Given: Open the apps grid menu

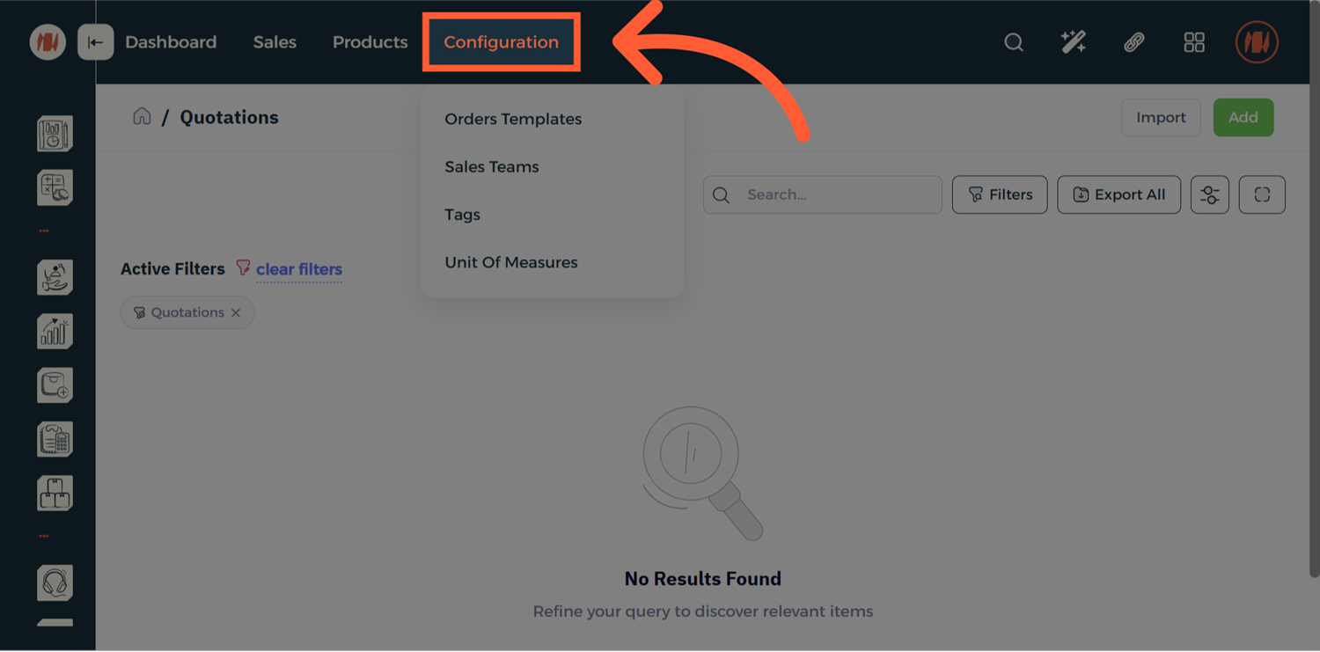Looking at the screenshot, I should (1194, 42).
